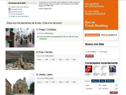Open the purple anime avatar of Javier
The image size is (126, 95).
point(112,69)
